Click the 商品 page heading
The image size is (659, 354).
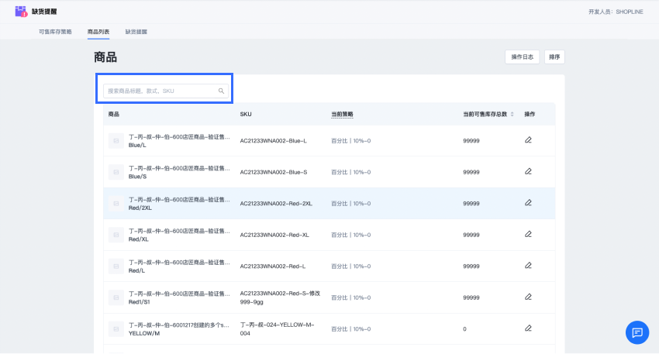pos(105,57)
